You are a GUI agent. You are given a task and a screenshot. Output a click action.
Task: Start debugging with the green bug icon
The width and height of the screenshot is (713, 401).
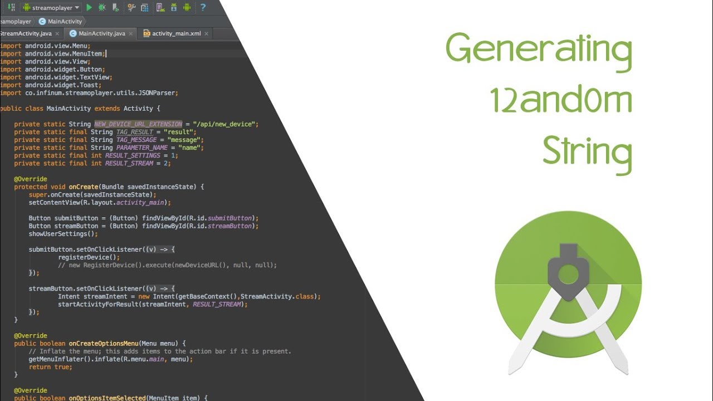[102, 8]
